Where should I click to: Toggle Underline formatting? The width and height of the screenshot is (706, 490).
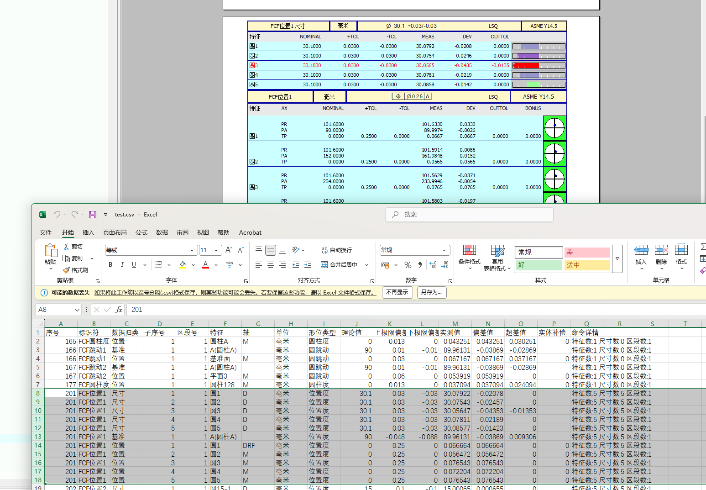134,265
